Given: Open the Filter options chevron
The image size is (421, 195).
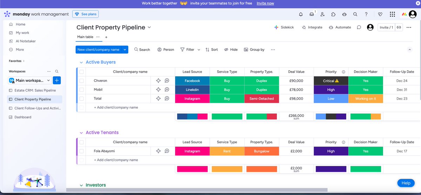Looking at the screenshot, I should (x=199, y=50).
